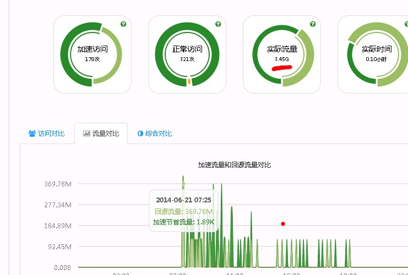Image resolution: width=408 pixels, height=275 pixels.
Task: Click tooltip date 2014-06-21 07:25
Action: (183, 200)
